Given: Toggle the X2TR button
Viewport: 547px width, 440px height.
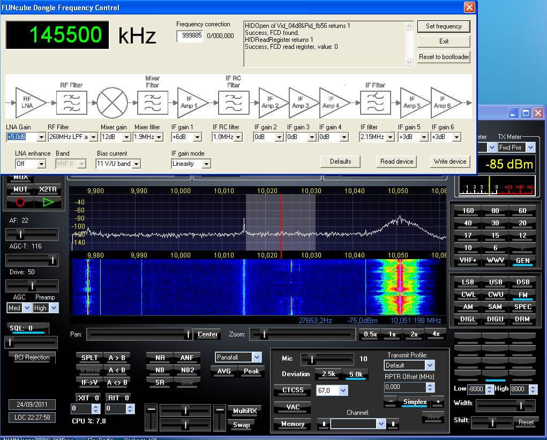Looking at the screenshot, I should [x=48, y=189].
